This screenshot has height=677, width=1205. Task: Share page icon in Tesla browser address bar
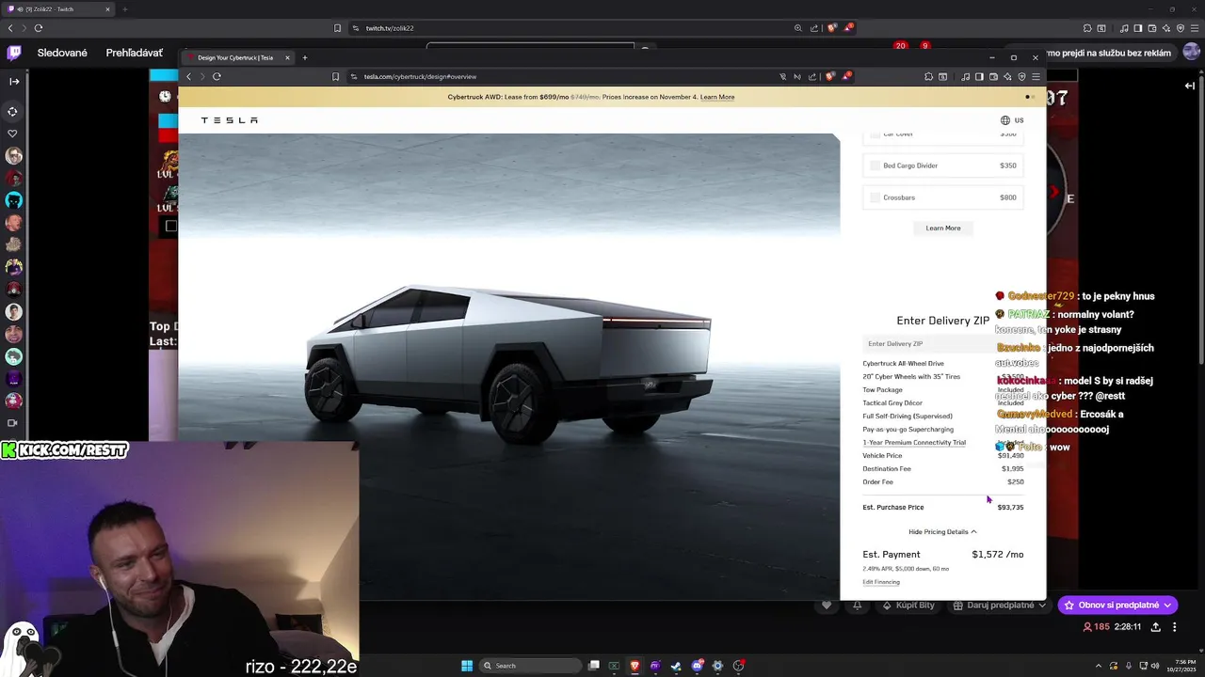[812, 76]
